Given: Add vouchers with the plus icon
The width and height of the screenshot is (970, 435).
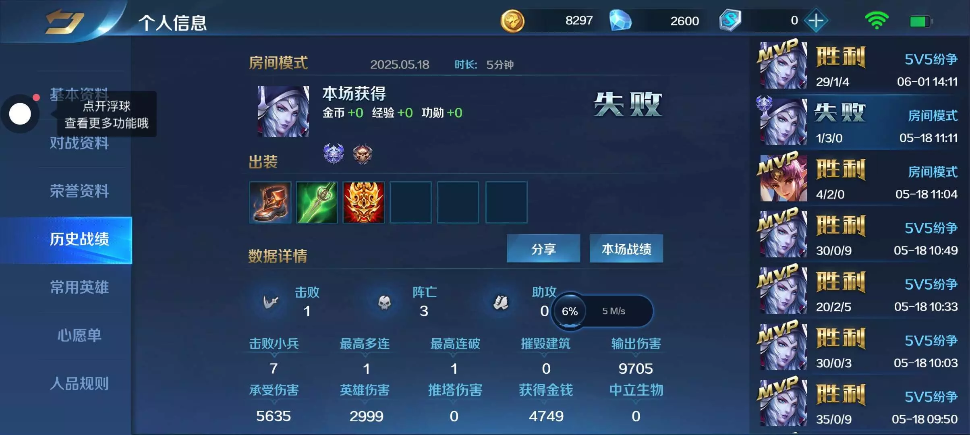Looking at the screenshot, I should pyautogui.click(x=816, y=21).
